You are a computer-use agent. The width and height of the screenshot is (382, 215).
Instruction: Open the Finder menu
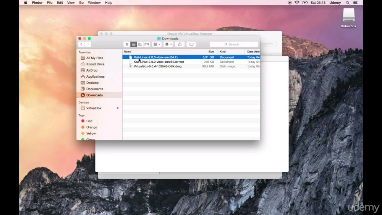pos(37,3)
